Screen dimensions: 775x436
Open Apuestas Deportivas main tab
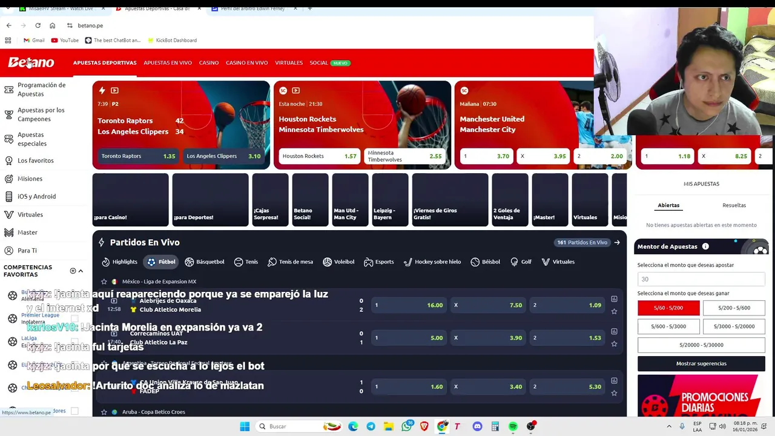[x=105, y=63]
